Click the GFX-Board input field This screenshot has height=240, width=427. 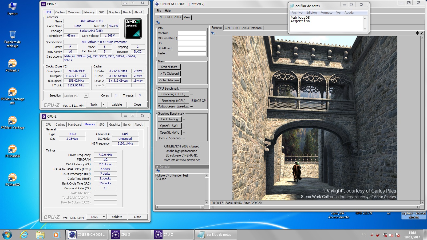click(x=192, y=49)
